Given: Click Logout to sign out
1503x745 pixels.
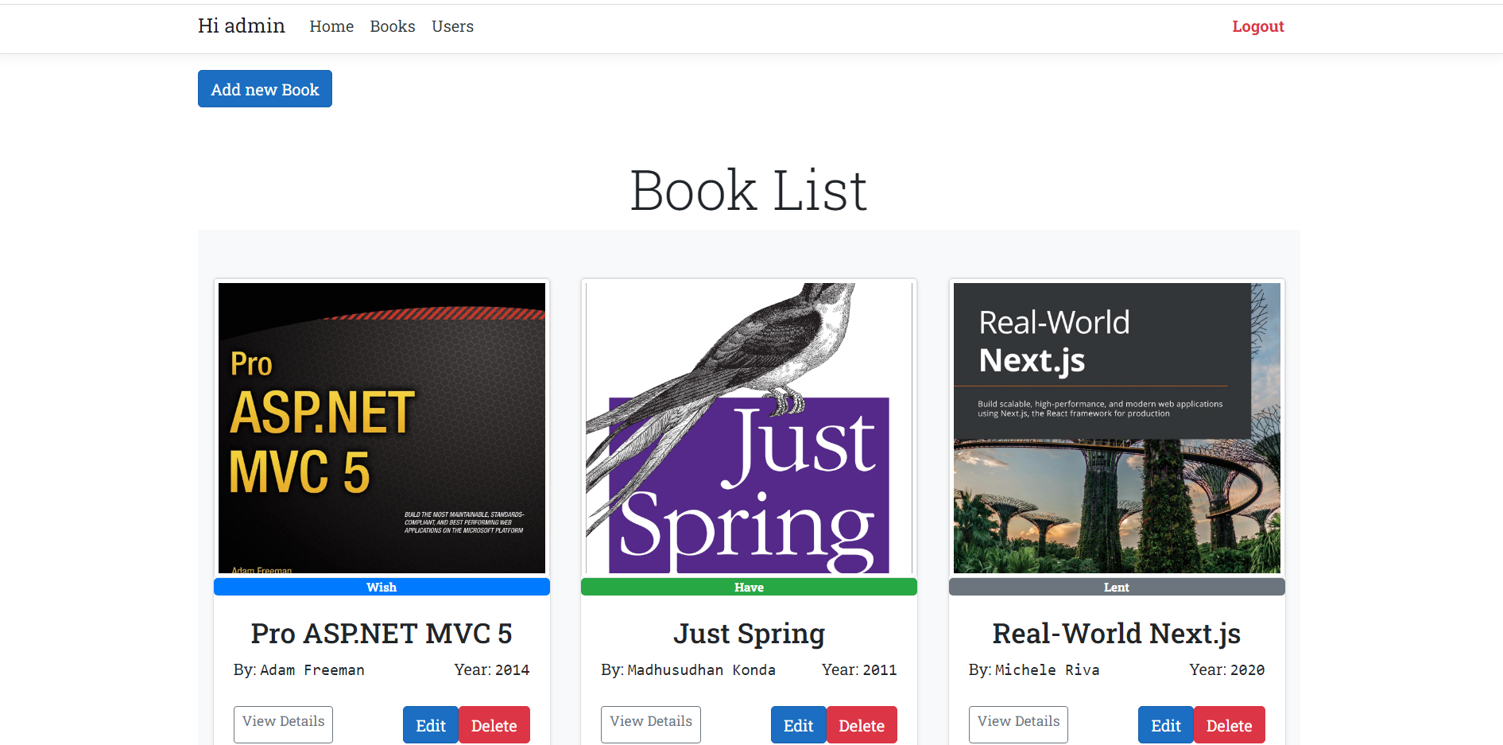Looking at the screenshot, I should coord(1257,26).
